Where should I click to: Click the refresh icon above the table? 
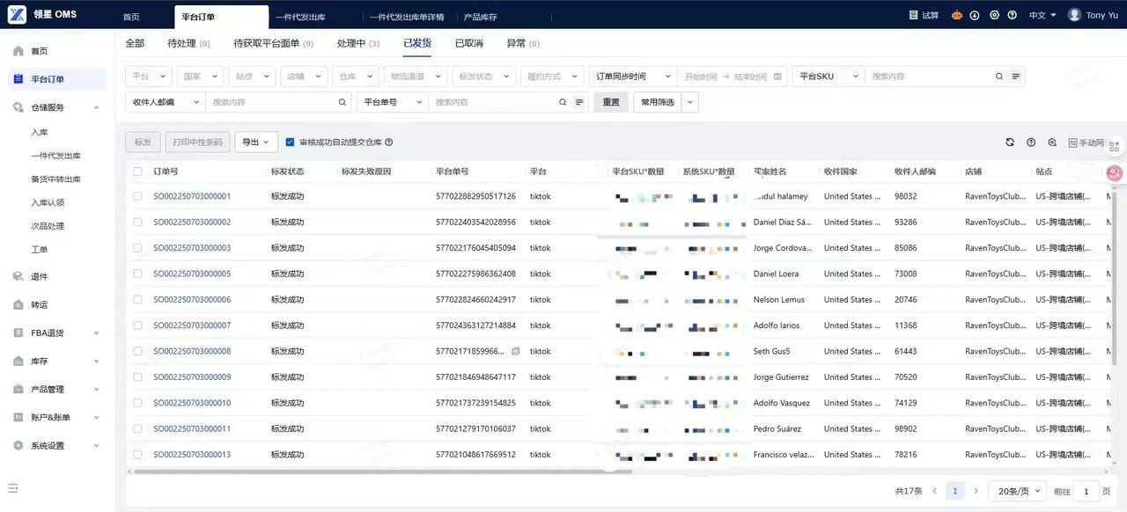[x=1010, y=142]
